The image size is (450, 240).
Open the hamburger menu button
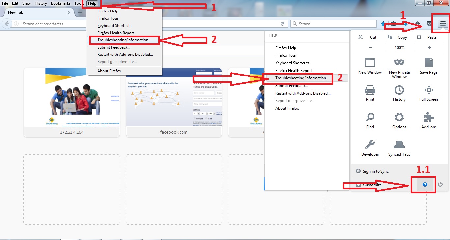[443, 24]
